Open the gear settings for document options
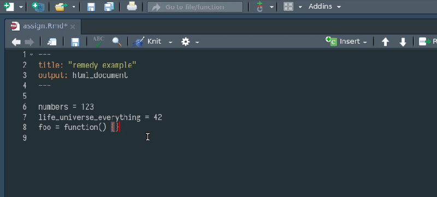The width and height of the screenshot is (437, 197). [x=185, y=41]
